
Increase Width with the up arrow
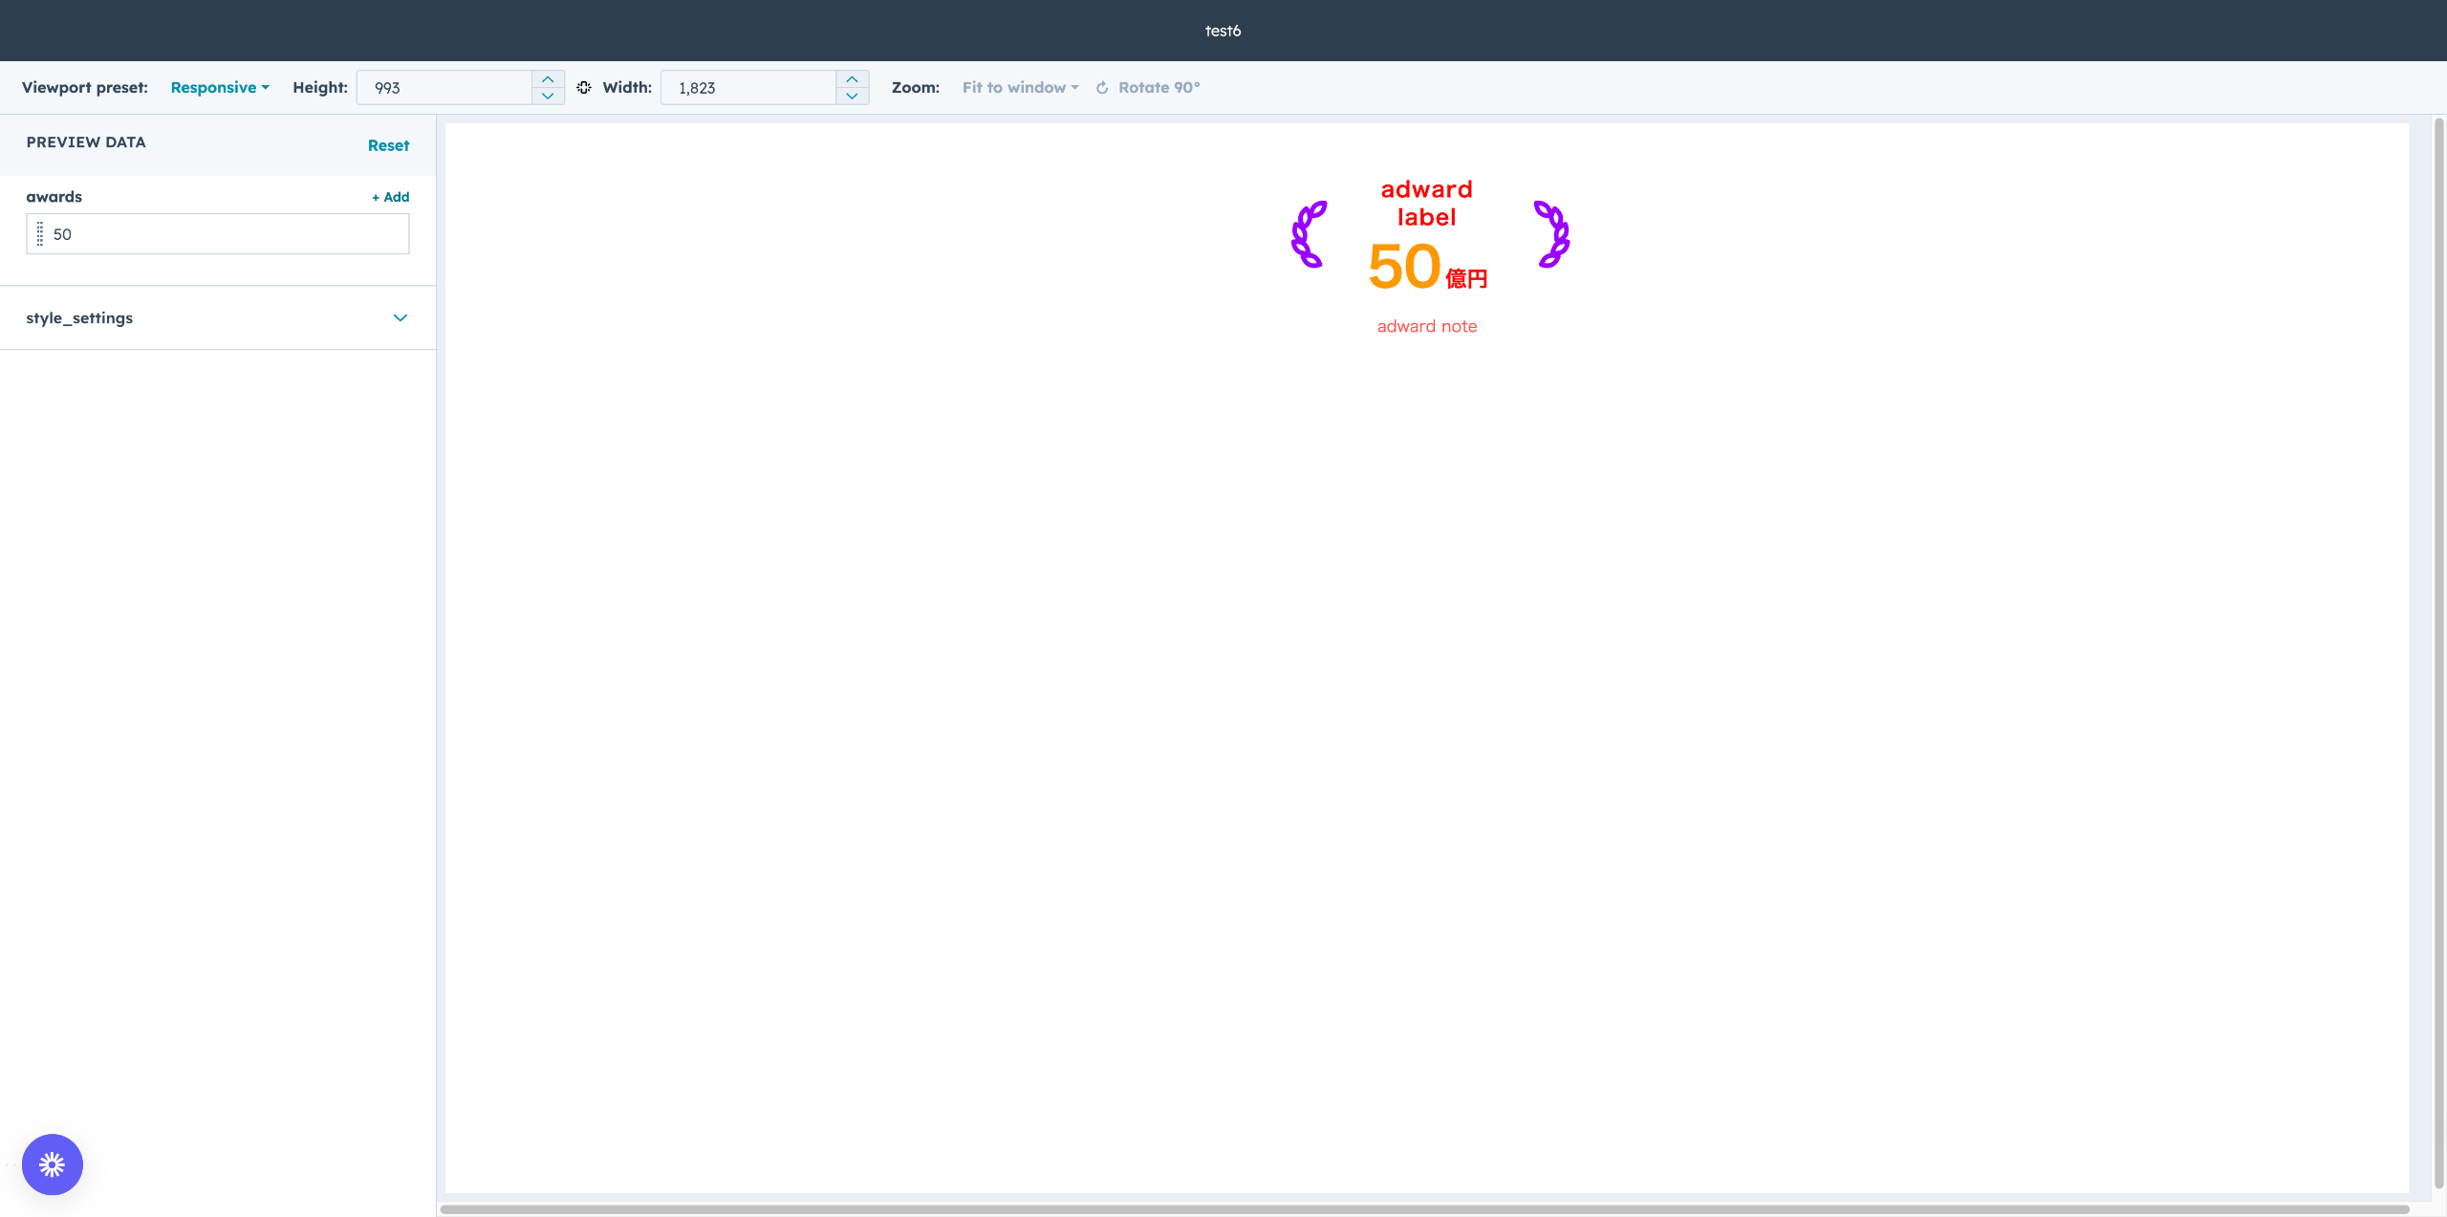[852, 79]
